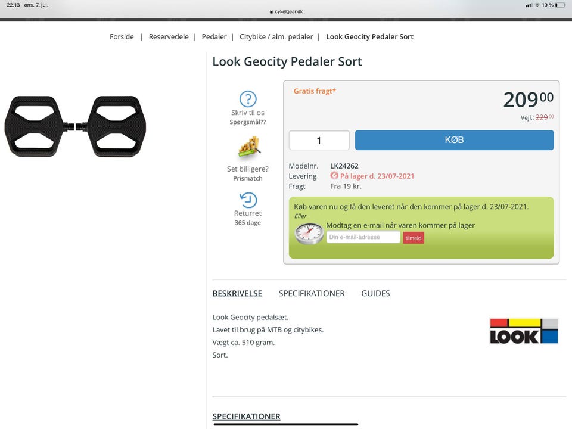
Task: Navigate to Pedaler breadcrumb
Action: click(214, 36)
